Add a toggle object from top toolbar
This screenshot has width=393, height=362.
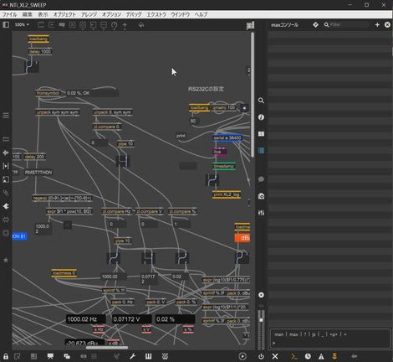[72, 24]
